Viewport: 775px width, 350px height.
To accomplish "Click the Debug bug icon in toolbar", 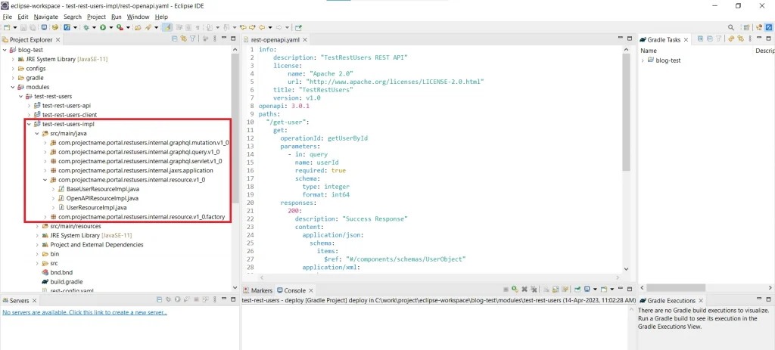I will point(86,28).
